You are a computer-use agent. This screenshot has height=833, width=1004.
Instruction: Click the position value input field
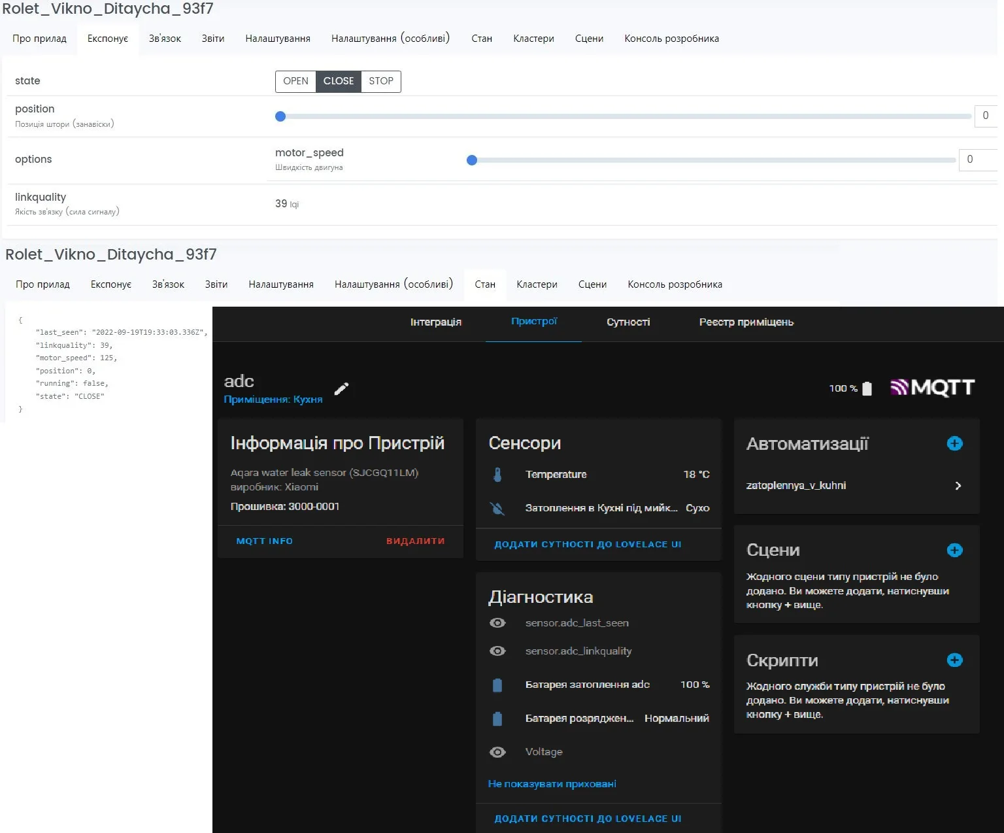pyautogui.click(x=985, y=116)
